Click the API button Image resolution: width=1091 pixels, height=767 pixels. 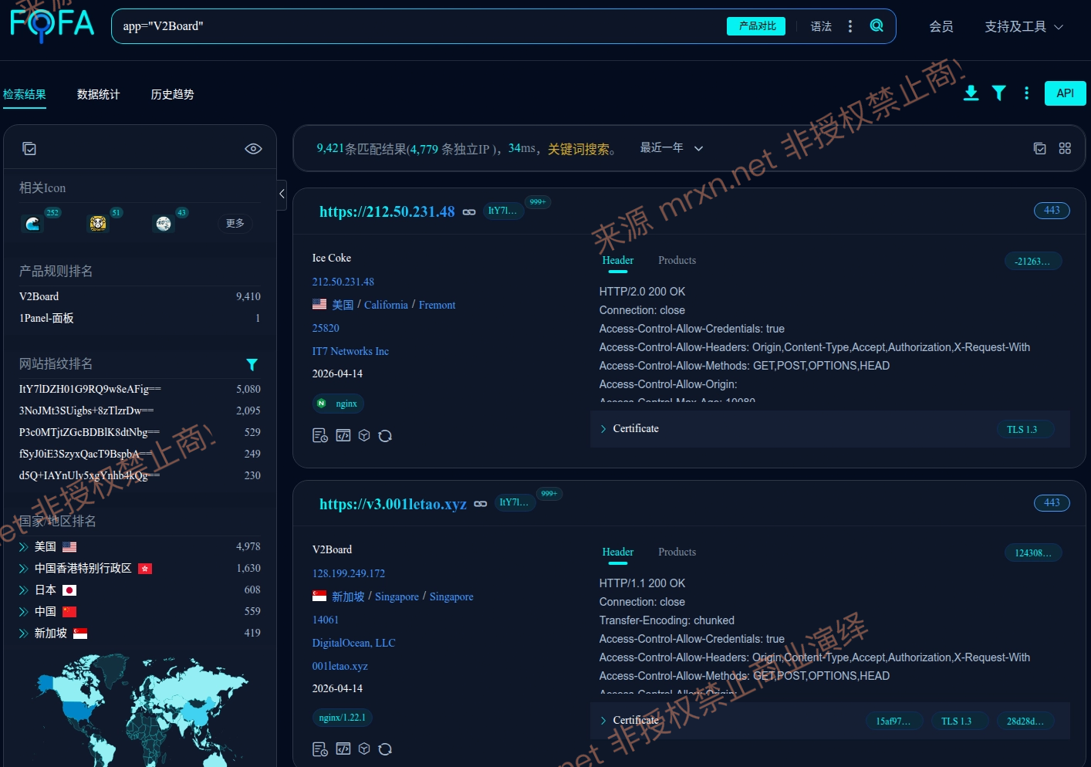[1066, 93]
